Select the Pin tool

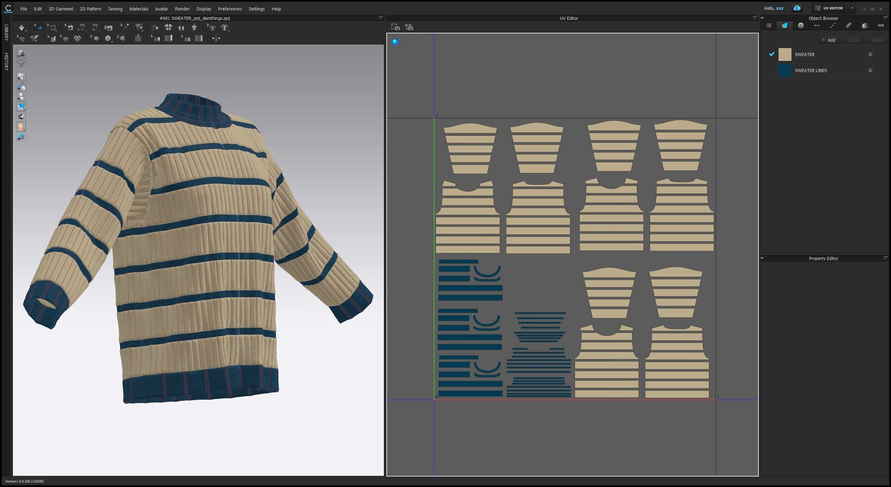(125, 28)
